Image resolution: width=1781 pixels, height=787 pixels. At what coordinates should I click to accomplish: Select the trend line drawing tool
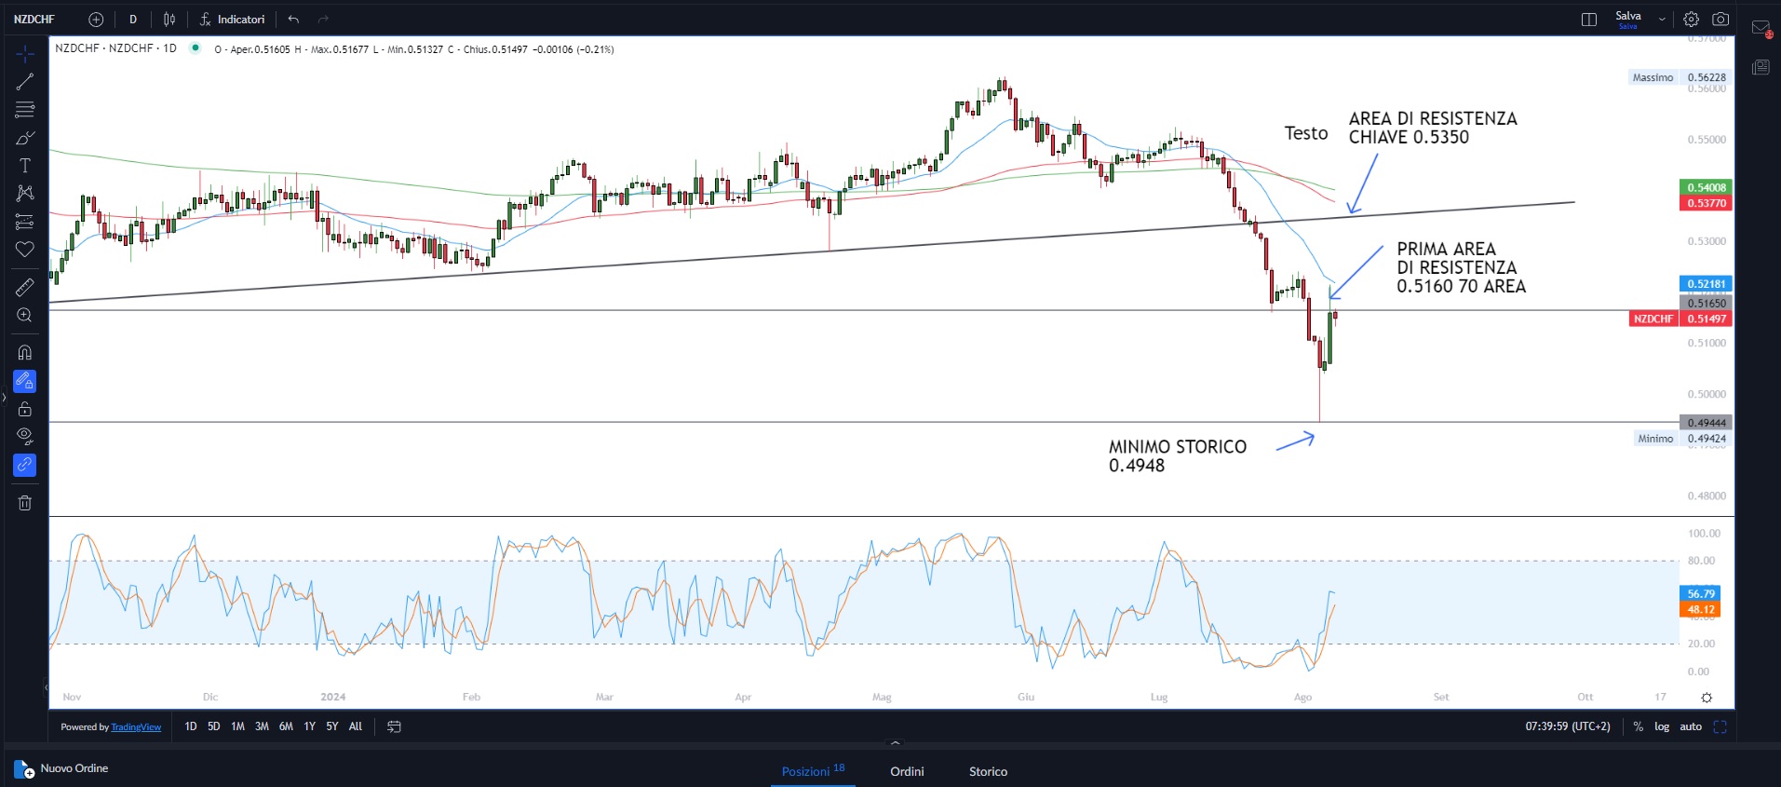(25, 82)
